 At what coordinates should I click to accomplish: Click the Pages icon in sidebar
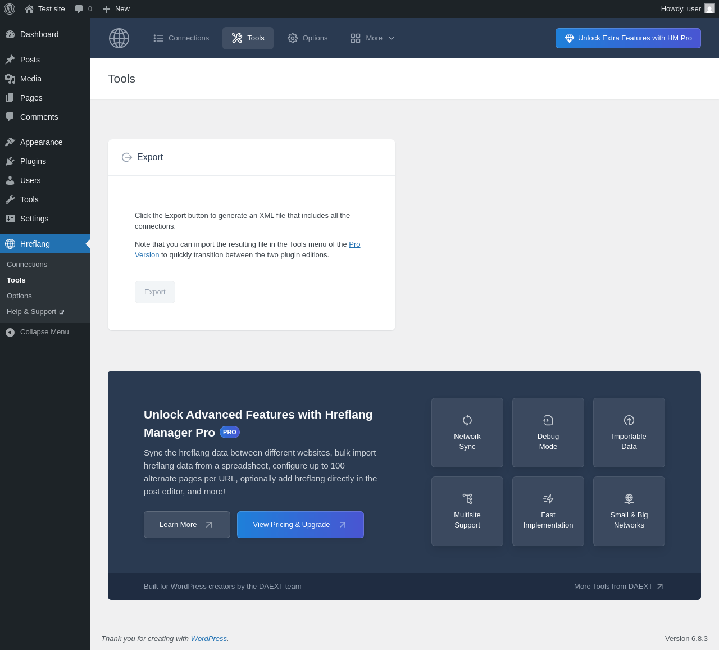10,98
